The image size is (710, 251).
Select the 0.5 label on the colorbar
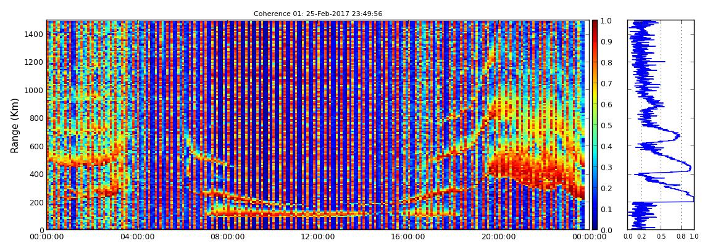pos(607,125)
